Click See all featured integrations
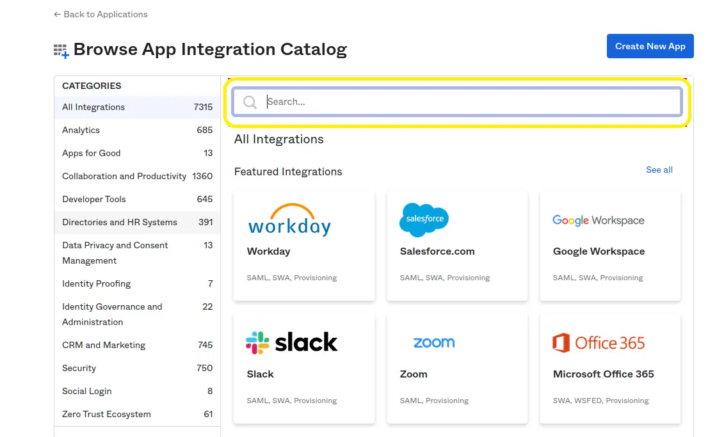Viewport: 717px width, 437px height. (659, 170)
